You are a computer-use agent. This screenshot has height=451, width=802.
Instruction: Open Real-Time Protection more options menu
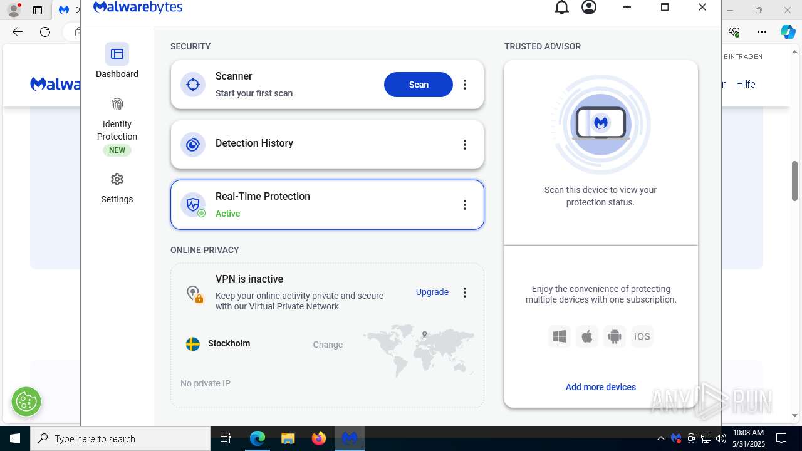[x=465, y=205]
